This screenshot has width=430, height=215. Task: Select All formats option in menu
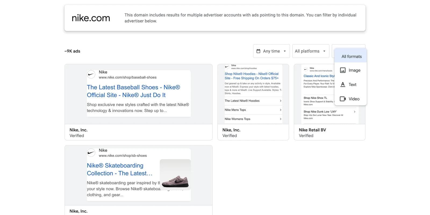point(350,56)
